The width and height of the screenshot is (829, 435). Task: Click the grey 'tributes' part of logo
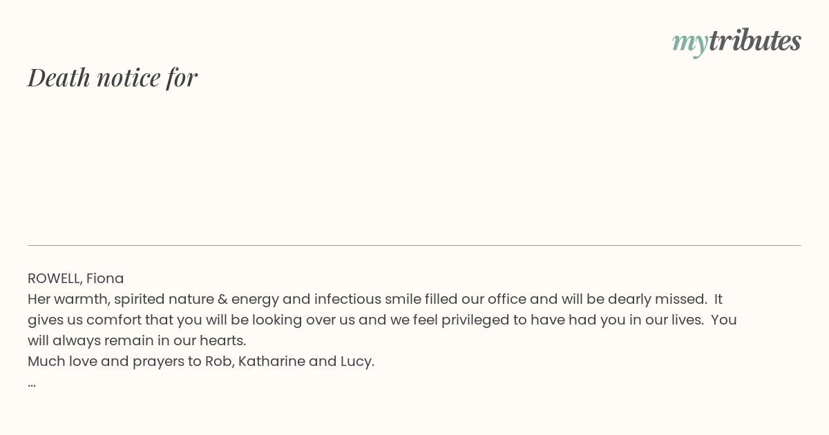tap(755, 40)
